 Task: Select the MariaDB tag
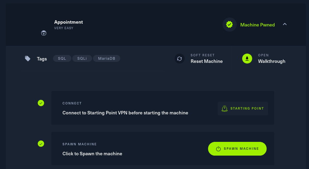106,59
